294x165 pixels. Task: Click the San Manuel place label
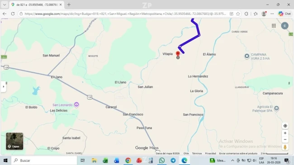(x=51, y=55)
